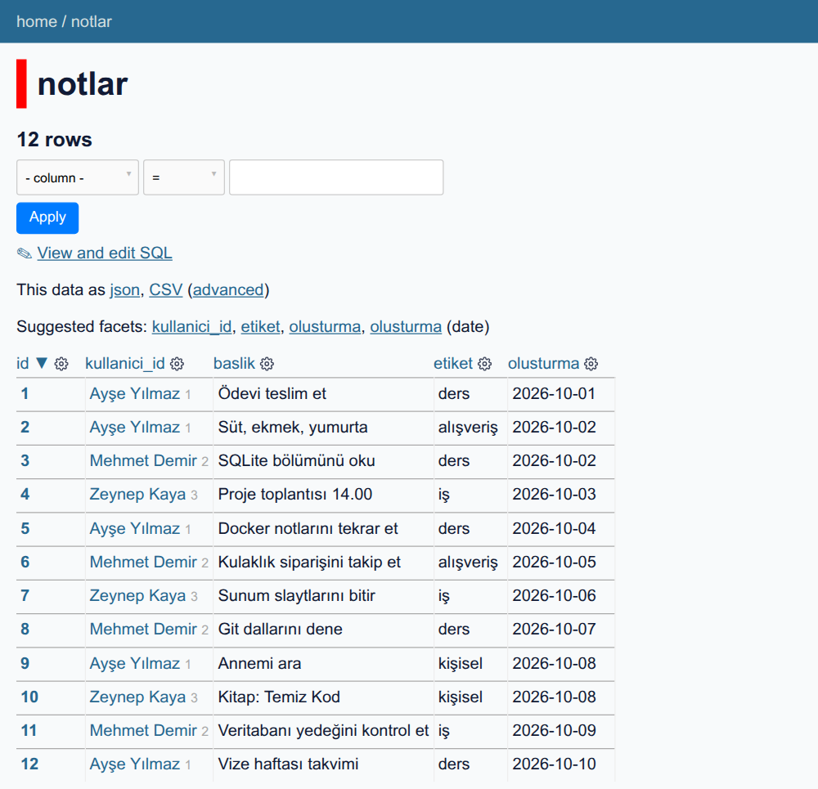
Task: Facet by etiket
Action: (x=260, y=326)
